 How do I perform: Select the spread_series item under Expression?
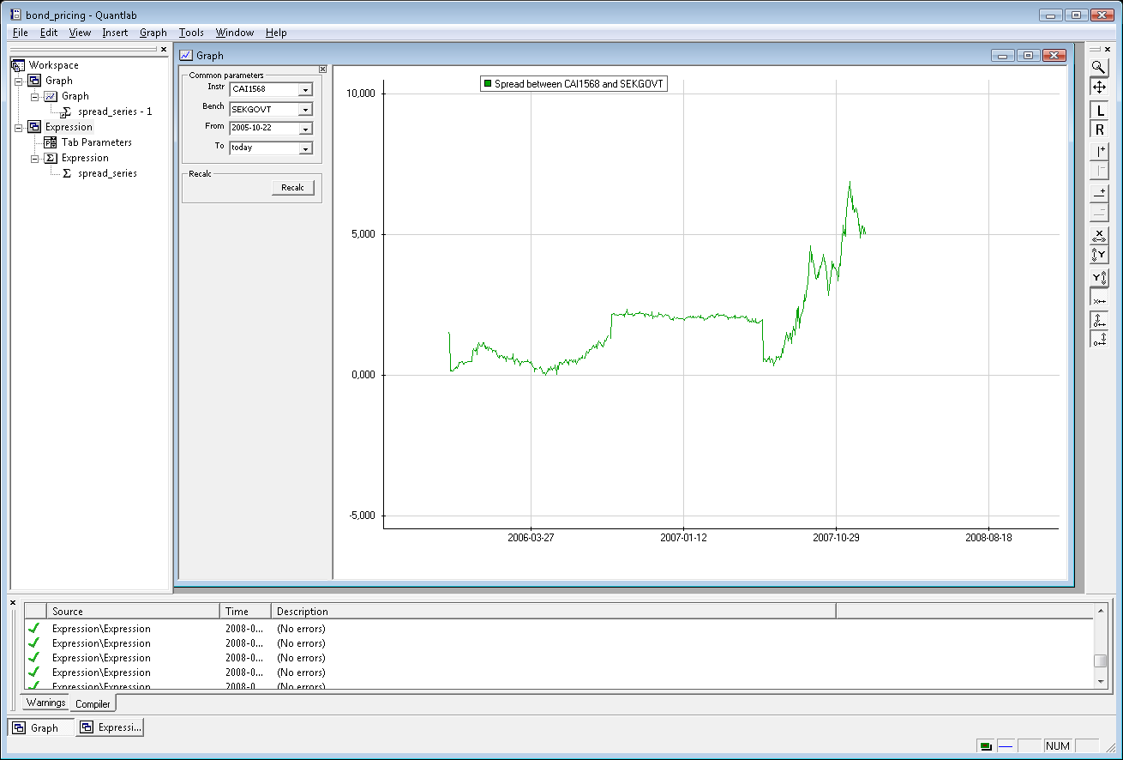click(107, 173)
